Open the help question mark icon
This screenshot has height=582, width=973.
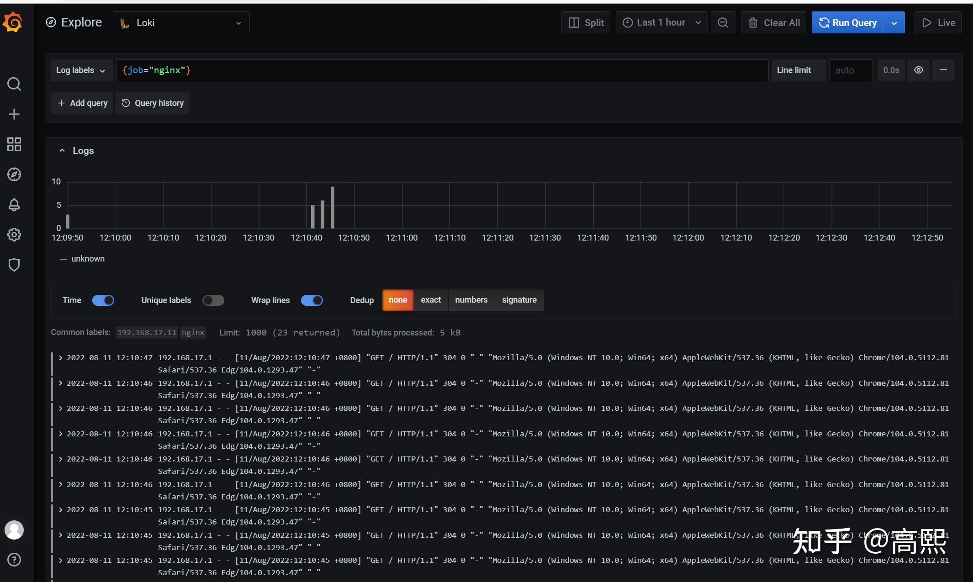tap(14, 560)
